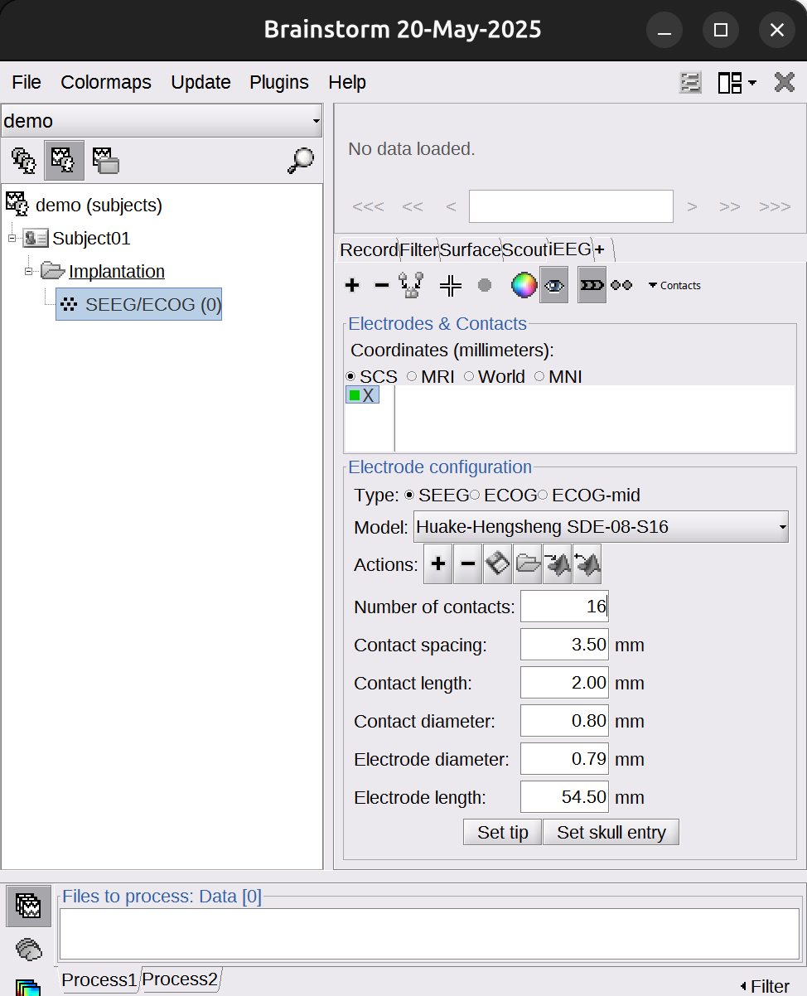Collapse the Subject01 tree node
Viewport: 807px width, 996px height.
12,239
